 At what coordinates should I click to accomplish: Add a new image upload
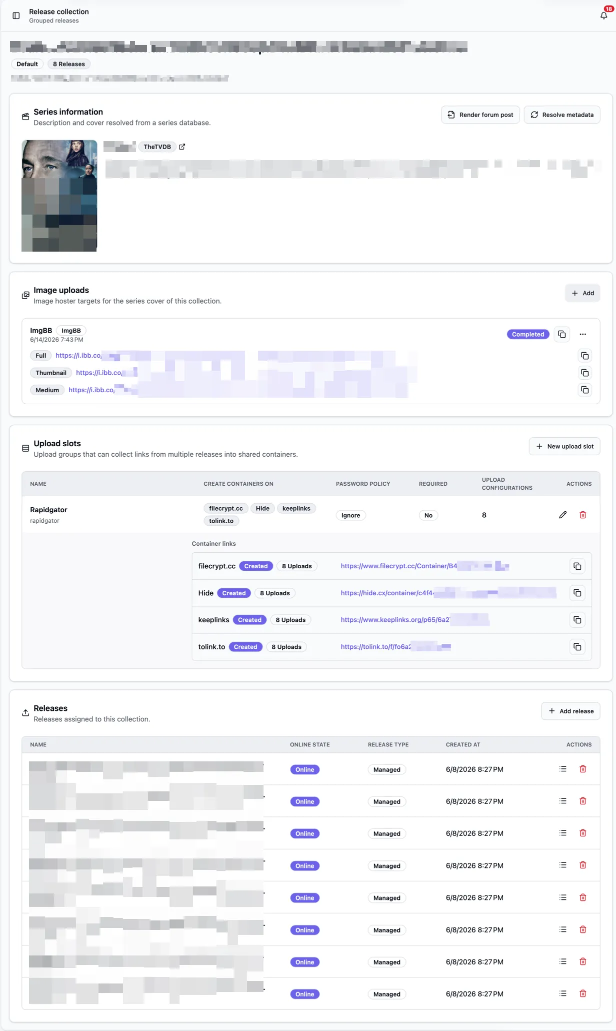[583, 293]
